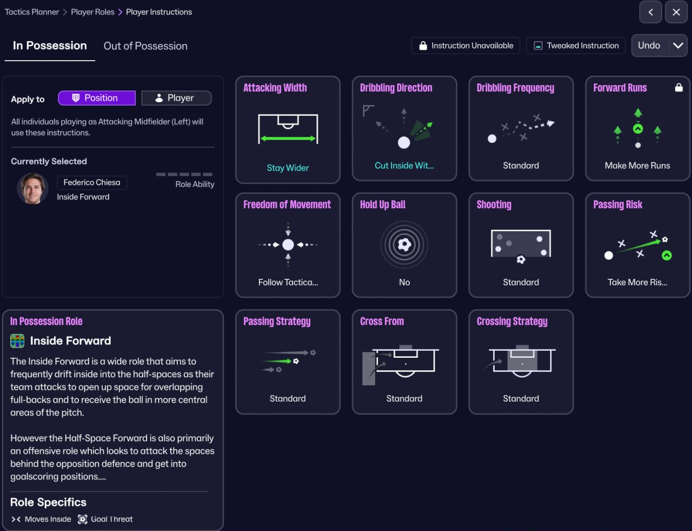Click the Role Ability label

click(x=195, y=185)
